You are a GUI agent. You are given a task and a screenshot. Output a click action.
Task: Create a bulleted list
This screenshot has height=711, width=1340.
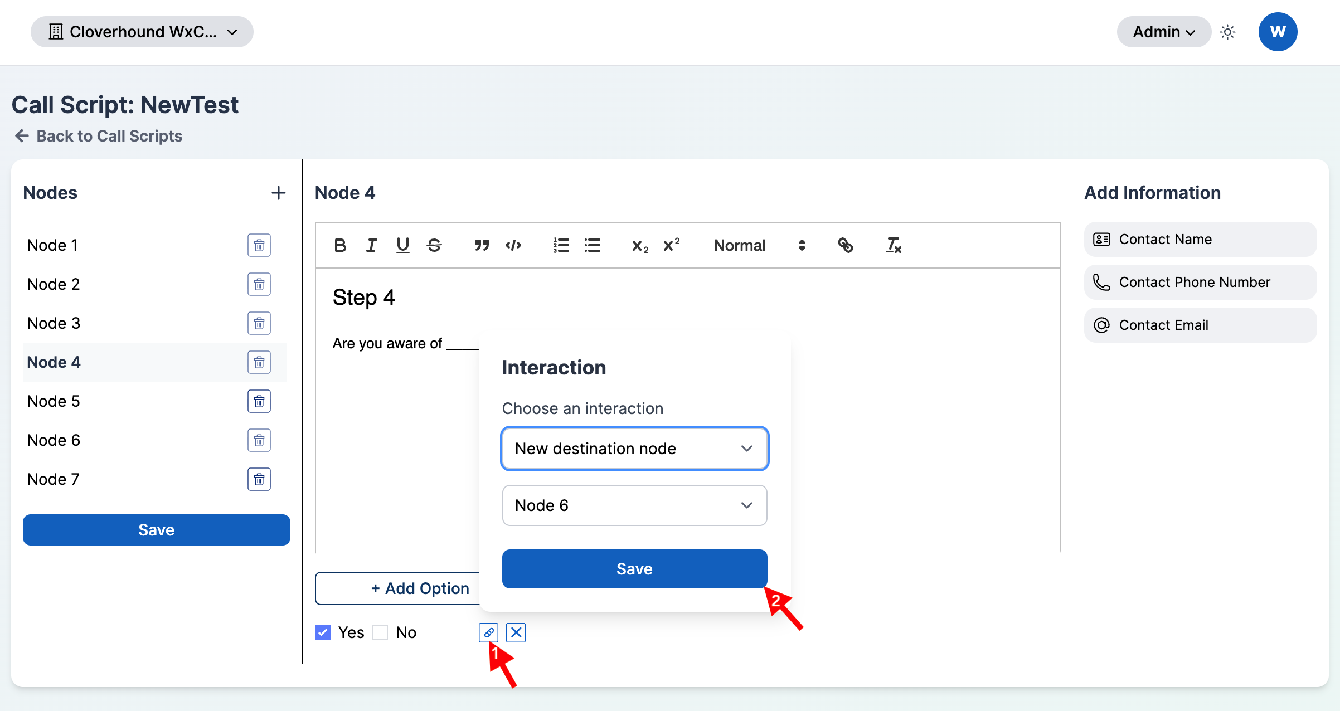pos(593,245)
